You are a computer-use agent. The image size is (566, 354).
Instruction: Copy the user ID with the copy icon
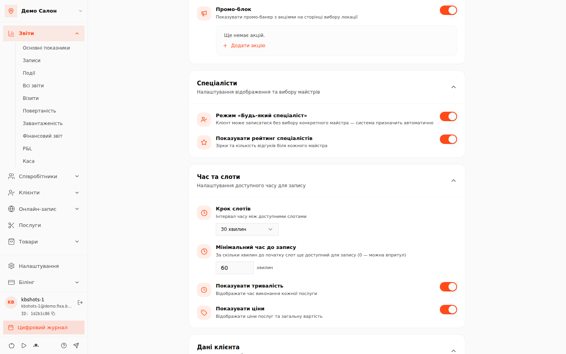point(53,313)
